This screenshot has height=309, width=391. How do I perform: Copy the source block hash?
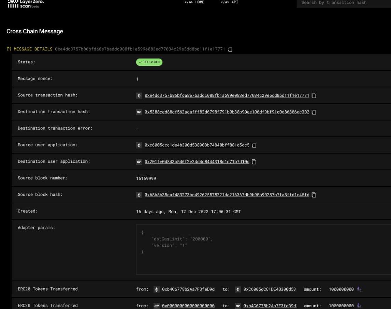[x=314, y=195]
